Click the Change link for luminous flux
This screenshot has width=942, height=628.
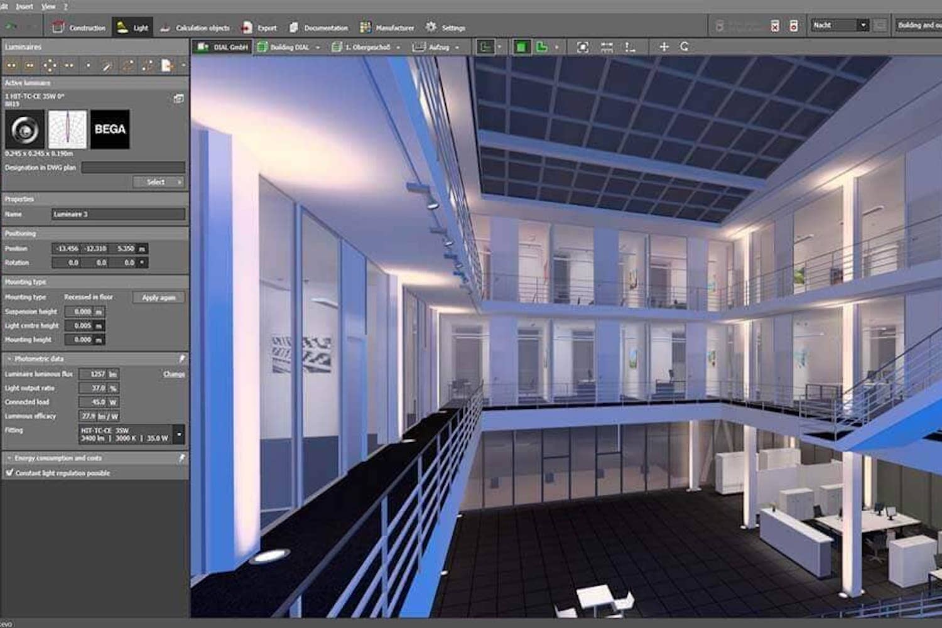point(174,374)
